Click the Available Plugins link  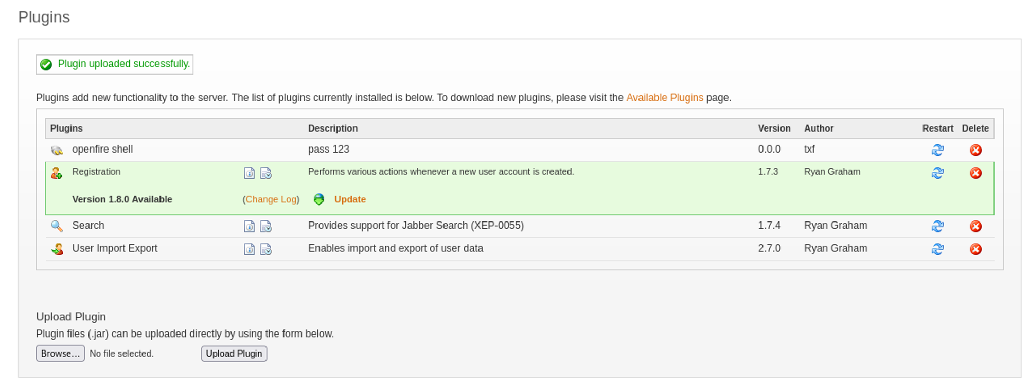(x=664, y=98)
